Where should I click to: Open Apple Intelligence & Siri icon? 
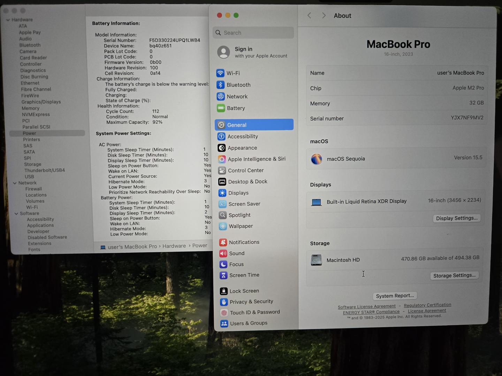click(x=222, y=159)
